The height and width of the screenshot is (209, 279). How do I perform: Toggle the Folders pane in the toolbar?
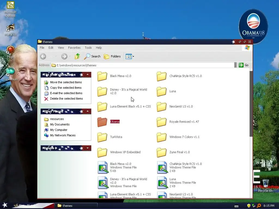click(x=112, y=56)
